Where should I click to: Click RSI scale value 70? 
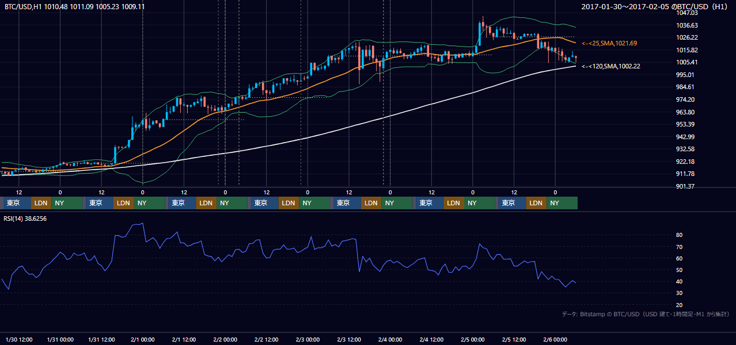click(680, 247)
